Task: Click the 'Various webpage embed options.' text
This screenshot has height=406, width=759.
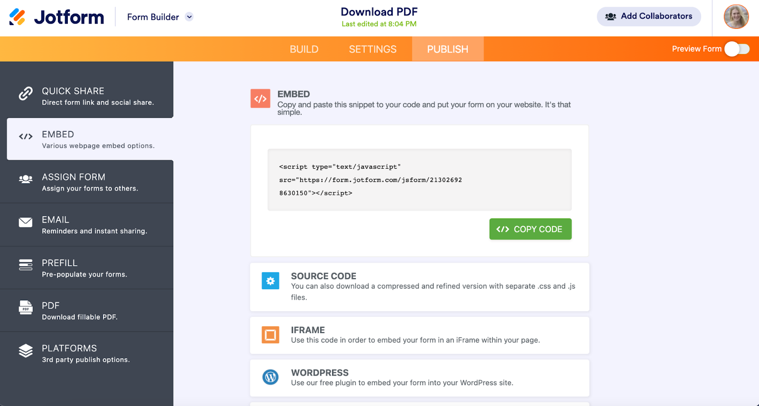Action: point(98,146)
